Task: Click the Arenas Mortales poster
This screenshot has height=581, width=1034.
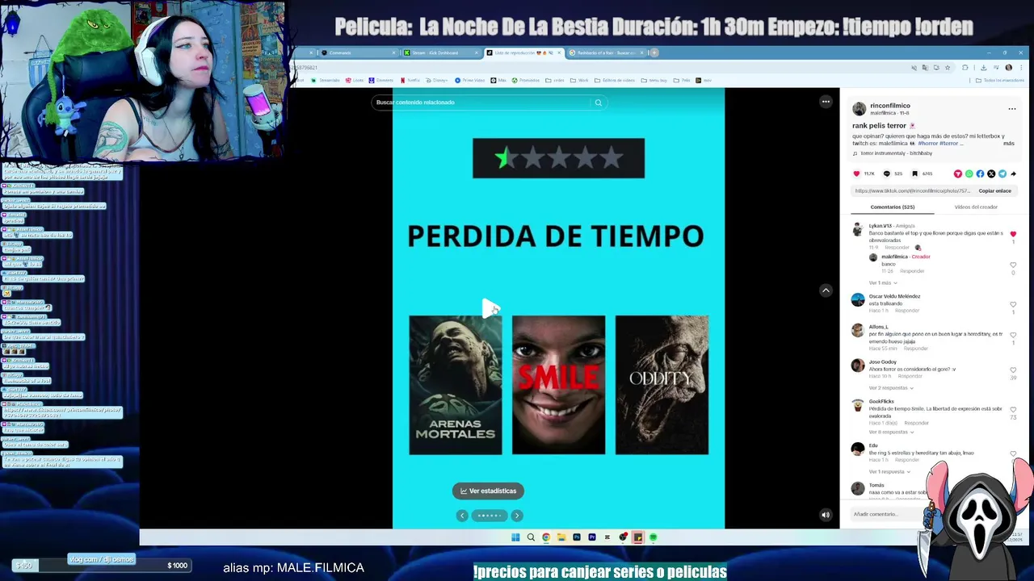Action: click(455, 385)
